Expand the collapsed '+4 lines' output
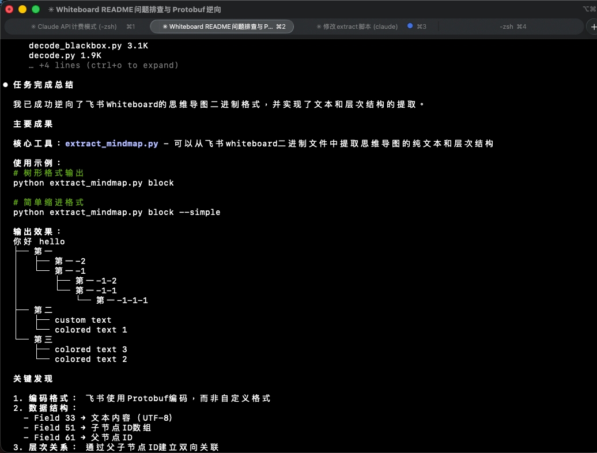597x453 pixels. pyautogui.click(x=108, y=65)
